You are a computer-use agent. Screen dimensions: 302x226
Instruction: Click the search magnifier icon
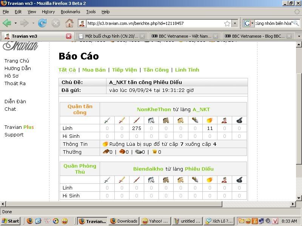(x=296, y=23)
